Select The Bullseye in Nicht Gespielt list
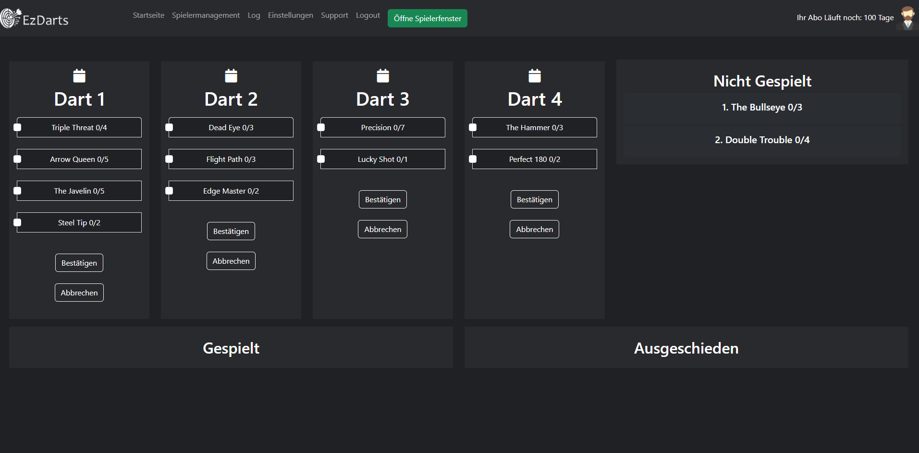919x453 pixels. click(x=762, y=108)
